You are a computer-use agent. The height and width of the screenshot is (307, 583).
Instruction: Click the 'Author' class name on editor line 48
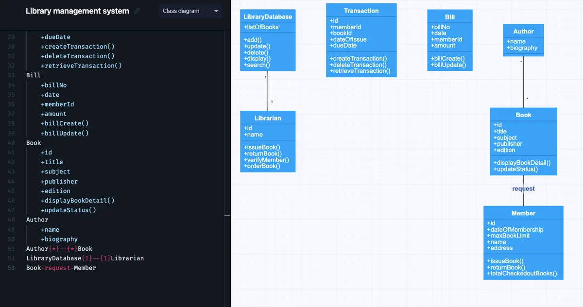click(x=37, y=220)
